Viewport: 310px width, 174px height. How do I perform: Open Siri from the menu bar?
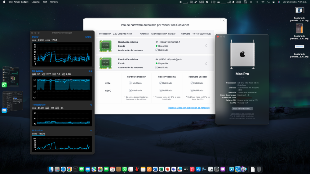(x=279, y=2)
